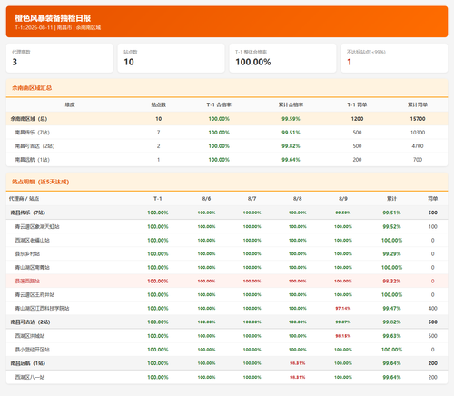Viewport: 454px width, 396px height.
Task: Click the 代理商 / 站点 column header
Action: click(24, 199)
